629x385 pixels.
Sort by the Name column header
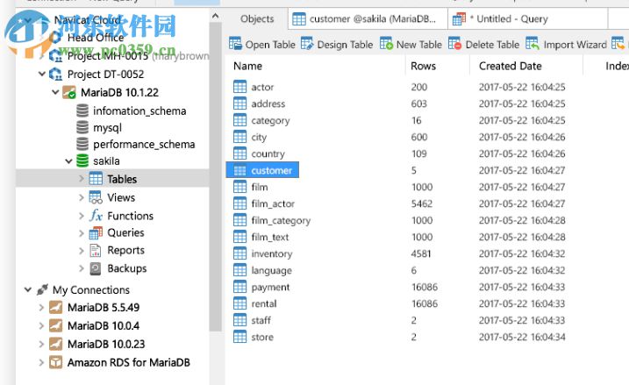(x=248, y=66)
